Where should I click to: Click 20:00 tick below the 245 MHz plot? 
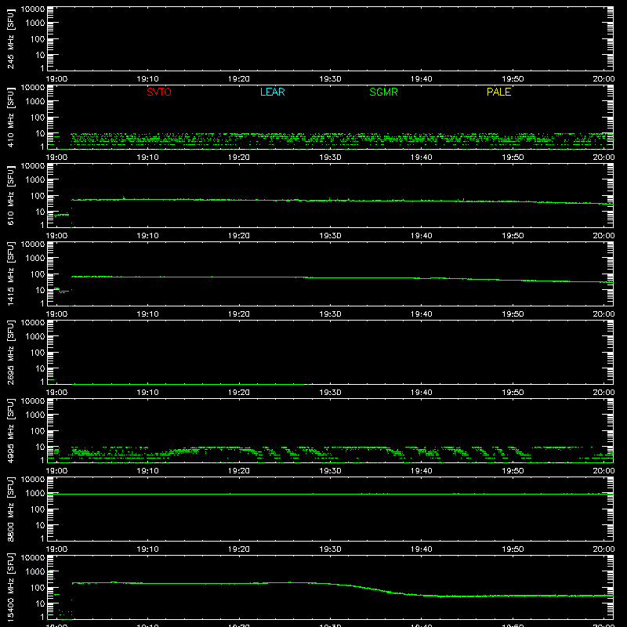click(603, 79)
